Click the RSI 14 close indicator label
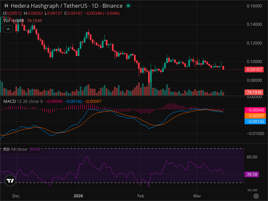 tap(15, 149)
